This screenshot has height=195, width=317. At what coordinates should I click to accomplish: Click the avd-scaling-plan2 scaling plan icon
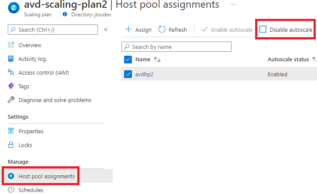(x=14, y=8)
